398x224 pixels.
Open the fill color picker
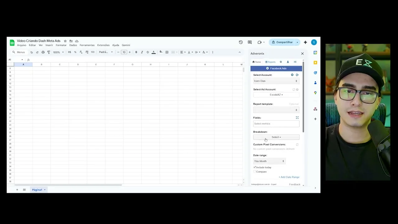(161, 52)
